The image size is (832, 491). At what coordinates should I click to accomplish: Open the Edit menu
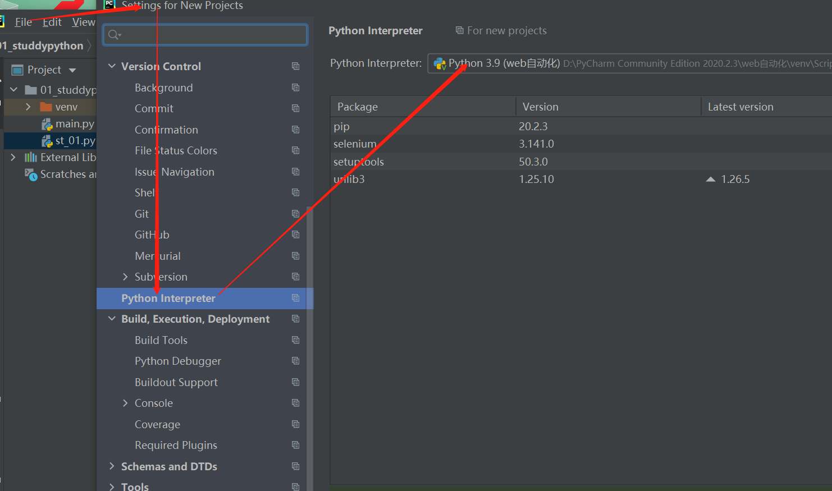[x=52, y=22]
